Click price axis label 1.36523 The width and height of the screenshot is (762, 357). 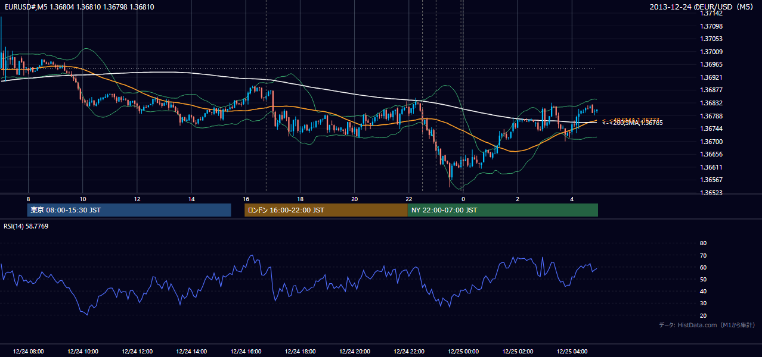point(712,193)
